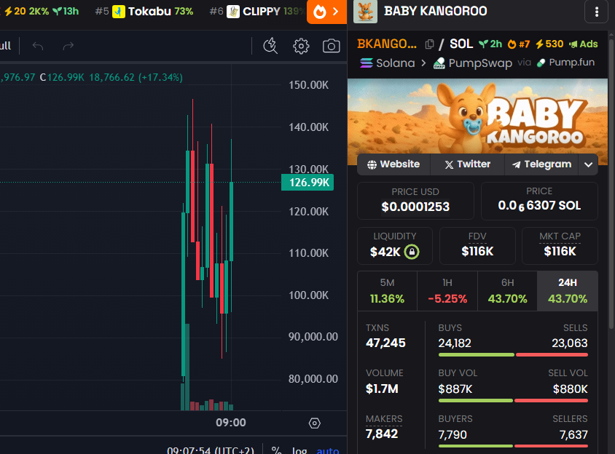
Task: Open the trending flame button
Action: [326, 12]
